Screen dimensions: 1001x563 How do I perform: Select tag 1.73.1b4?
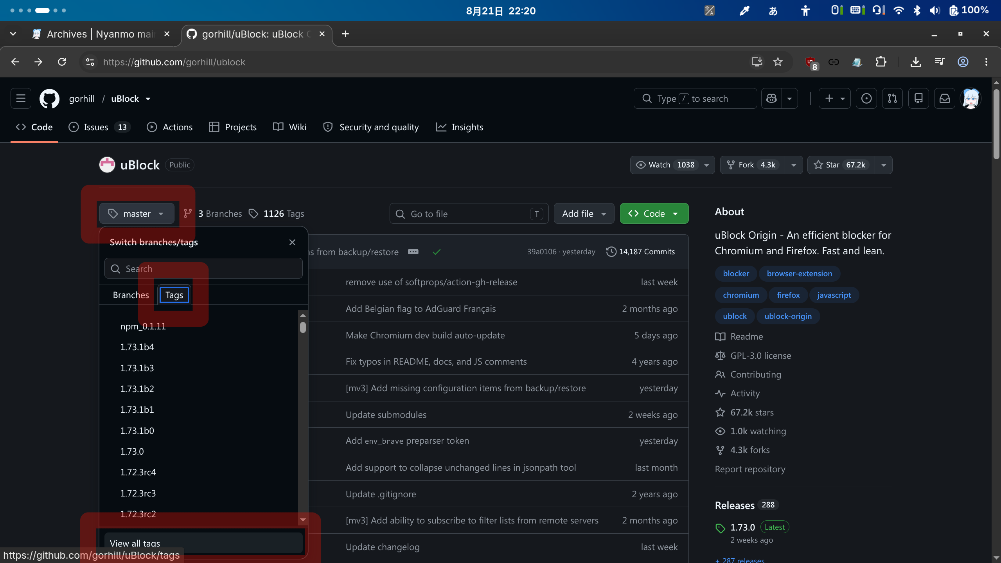(137, 347)
